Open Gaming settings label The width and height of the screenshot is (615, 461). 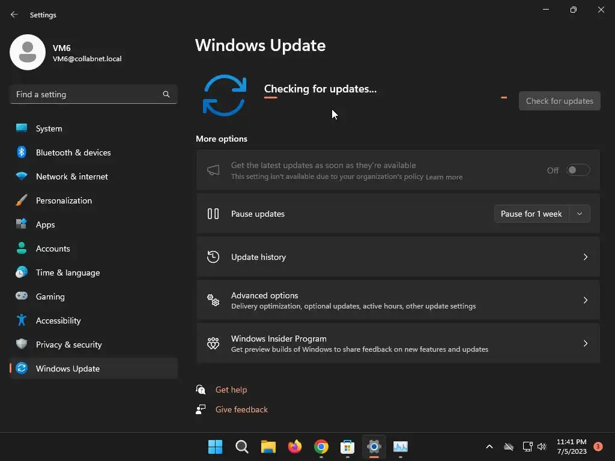coord(50,297)
